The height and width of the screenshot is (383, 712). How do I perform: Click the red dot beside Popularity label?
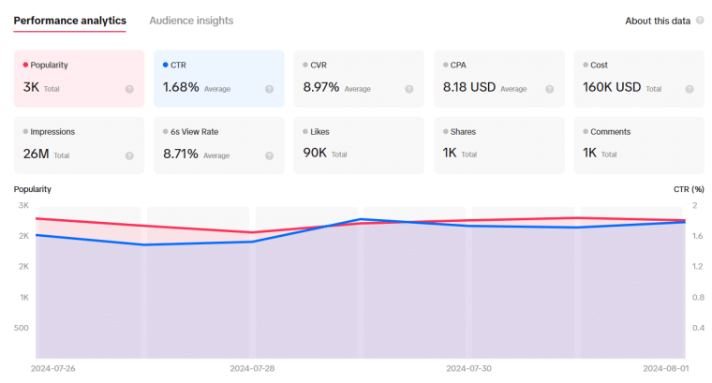point(25,65)
